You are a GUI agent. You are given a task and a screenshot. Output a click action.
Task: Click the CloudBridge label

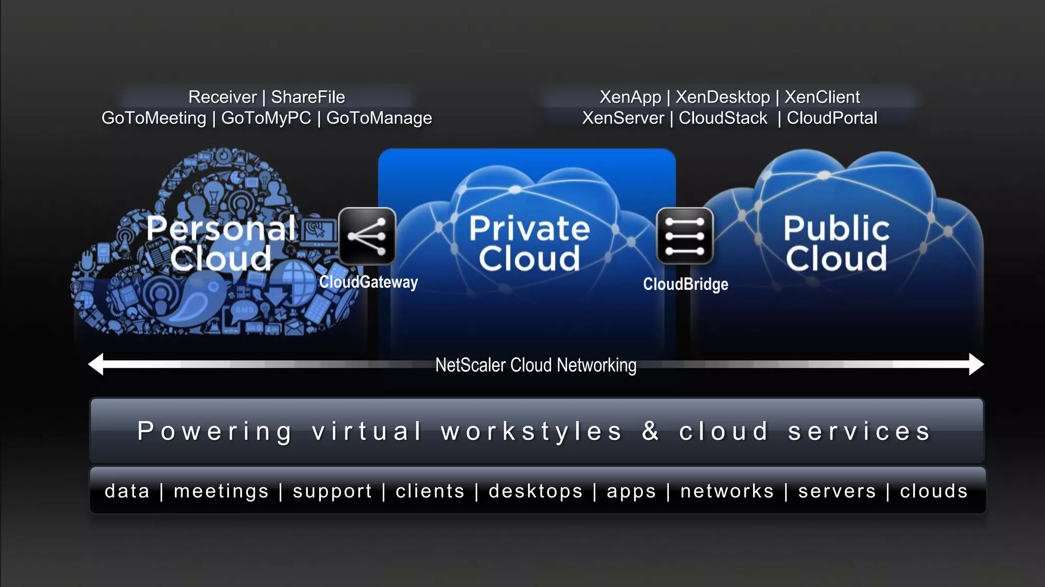coord(685,284)
